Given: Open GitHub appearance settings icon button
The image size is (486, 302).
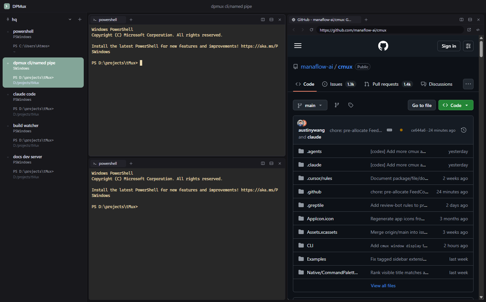Looking at the screenshot, I should click(468, 46).
